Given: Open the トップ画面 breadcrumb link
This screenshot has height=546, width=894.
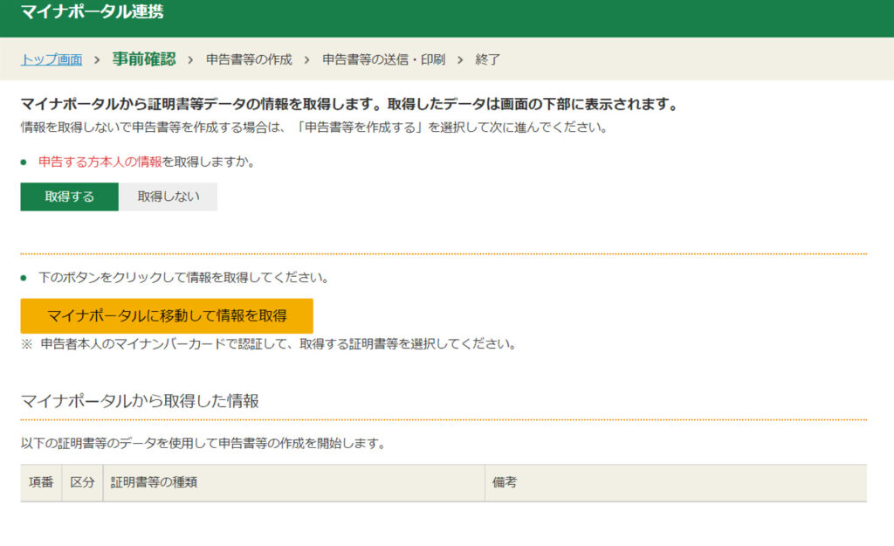Looking at the screenshot, I should point(52,59).
